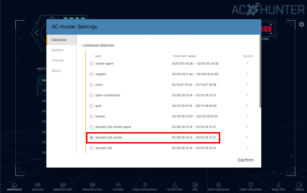This screenshot has height=193, width=307.
Task: Open the cyber deception shield icon
Action: (251, 185)
